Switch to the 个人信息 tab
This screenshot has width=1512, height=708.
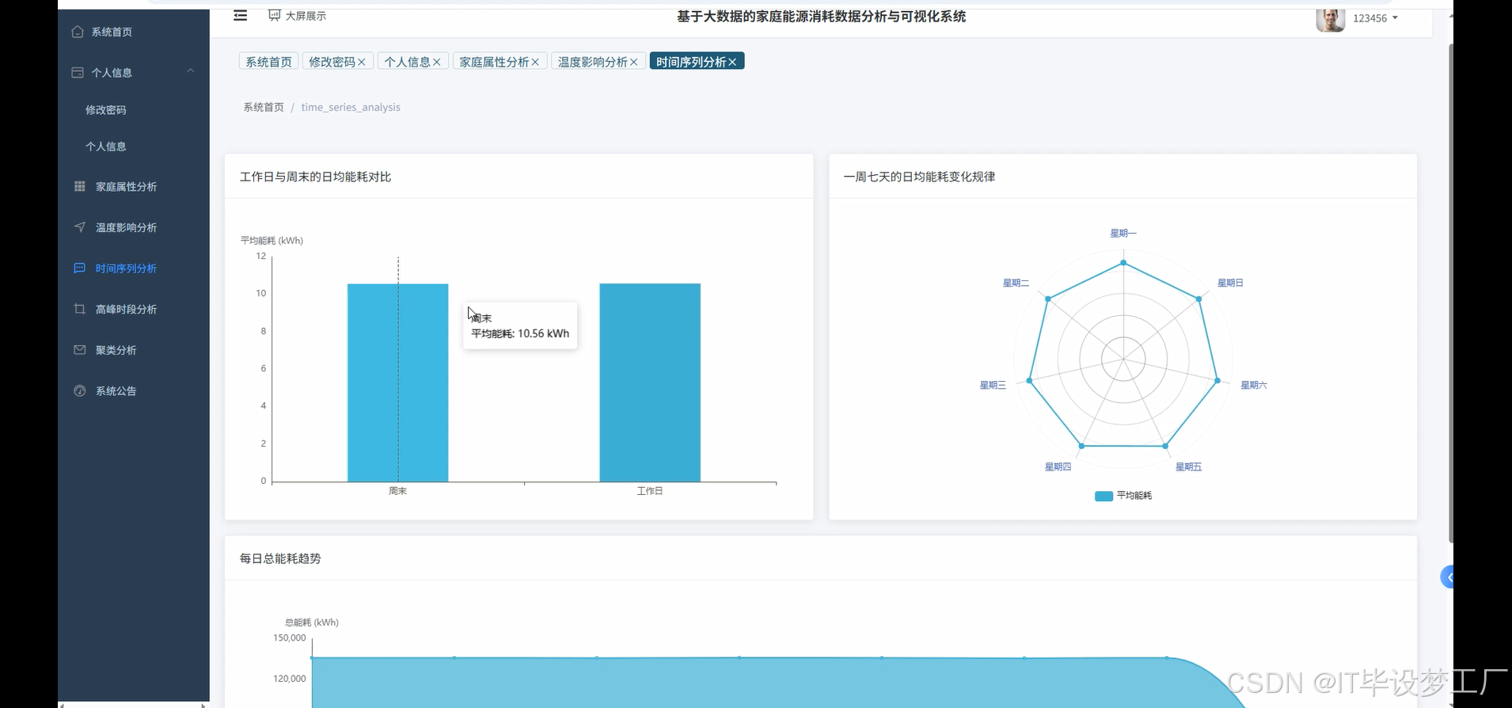pyautogui.click(x=407, y=62)
